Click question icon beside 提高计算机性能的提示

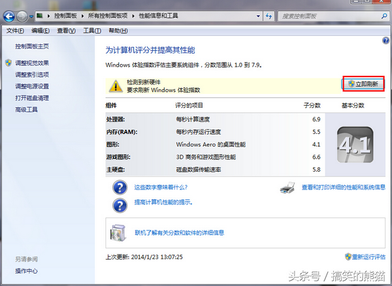click(x=120, y=205)
